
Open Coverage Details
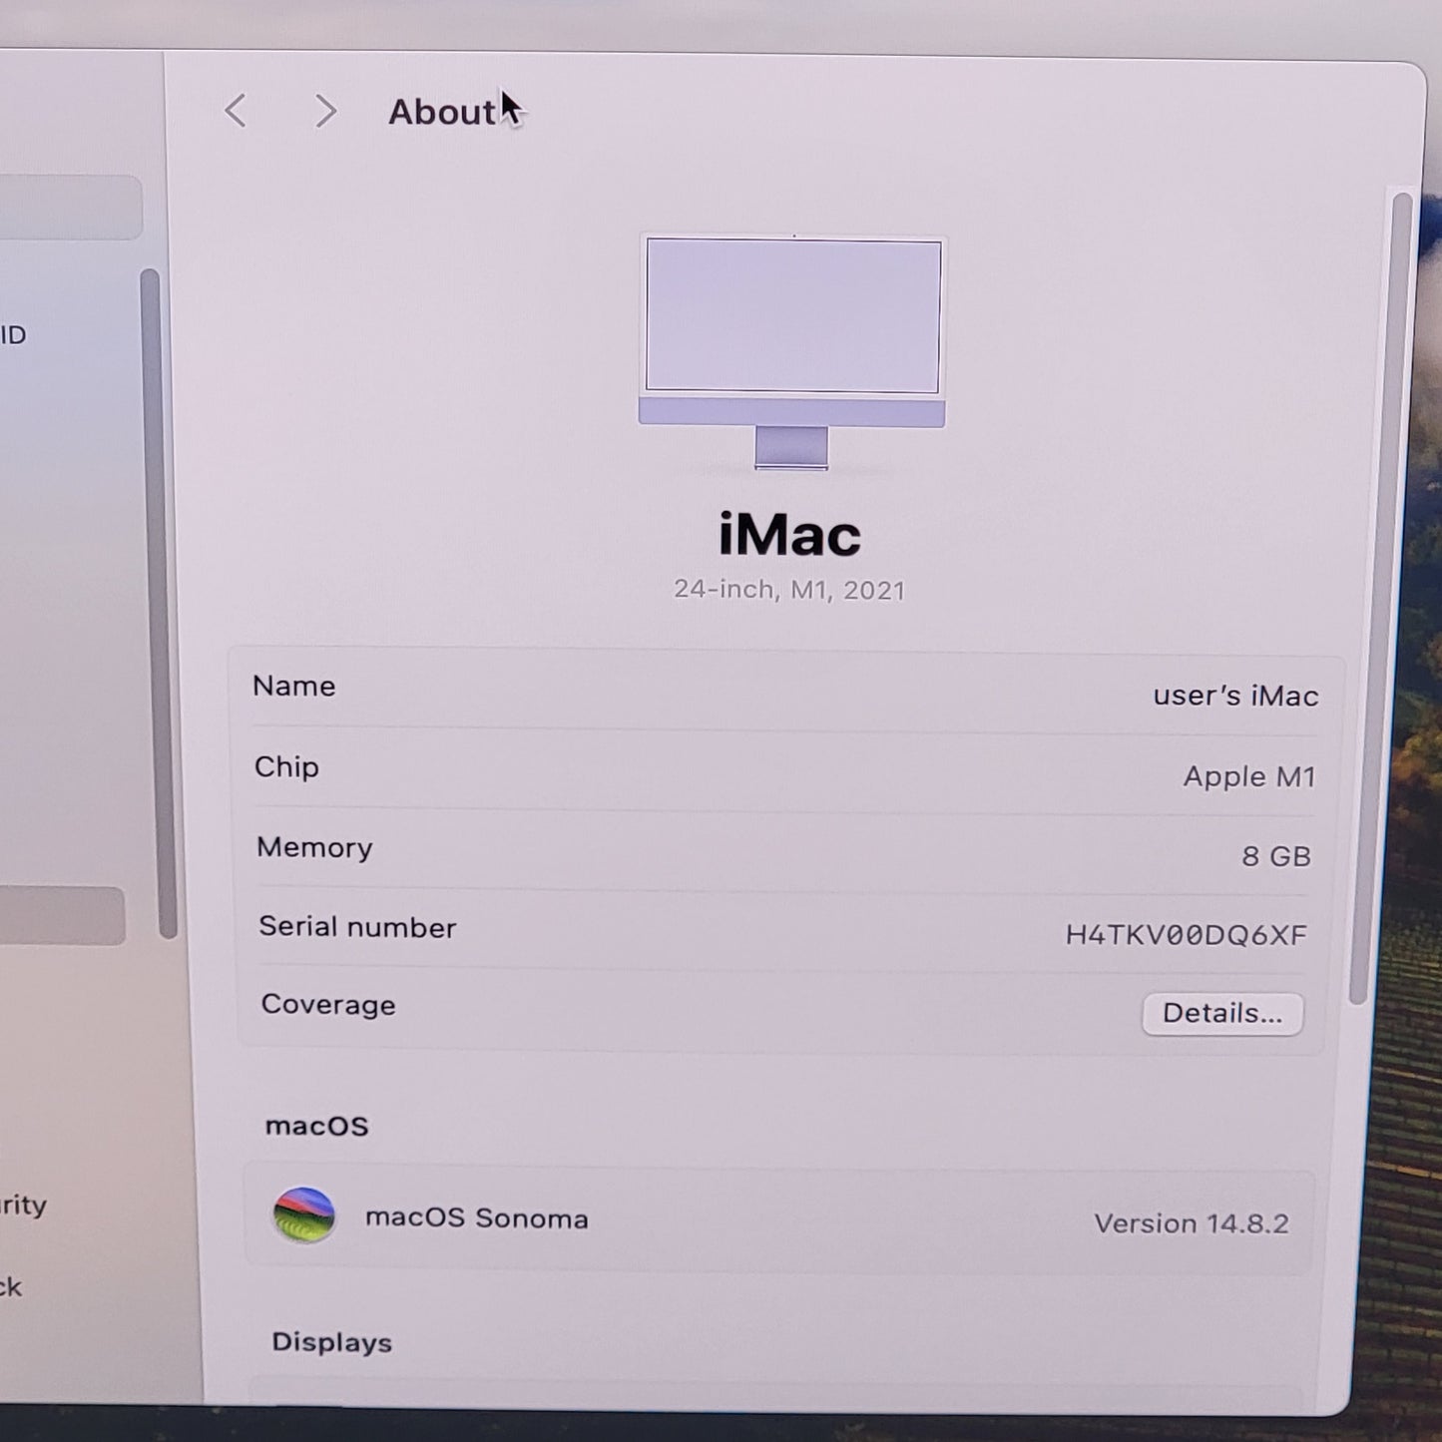1221,1013
